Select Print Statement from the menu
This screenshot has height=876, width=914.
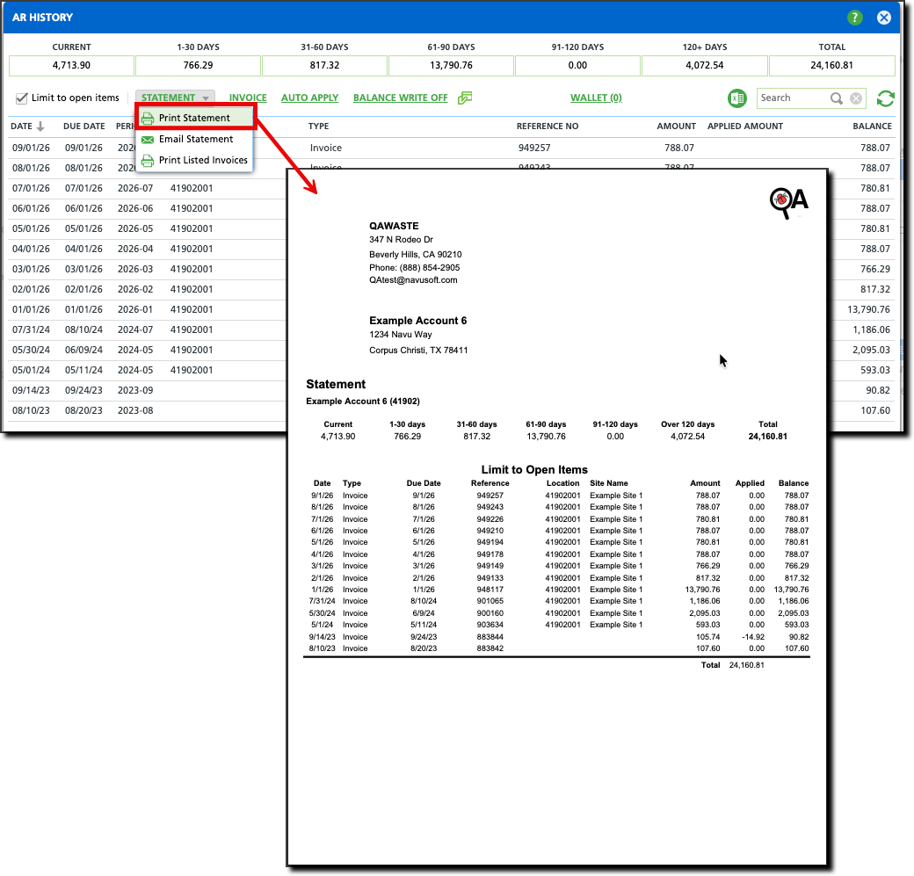click(195, 118)
